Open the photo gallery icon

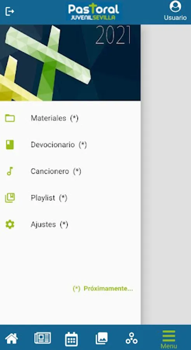102,338
